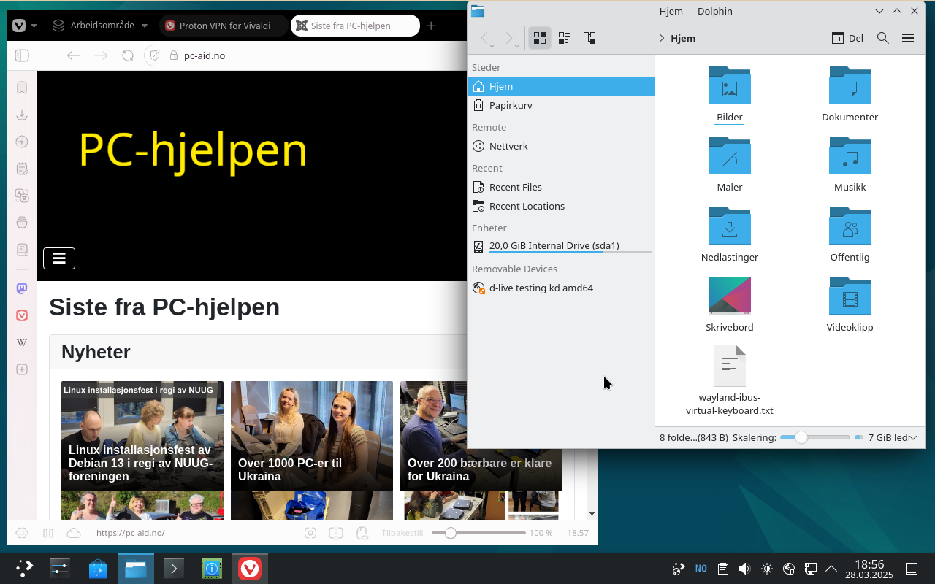The width and height of the screenshot is (935, 584).
Task: Show hidden system tray icons arrow
Action: click(831, 568)
